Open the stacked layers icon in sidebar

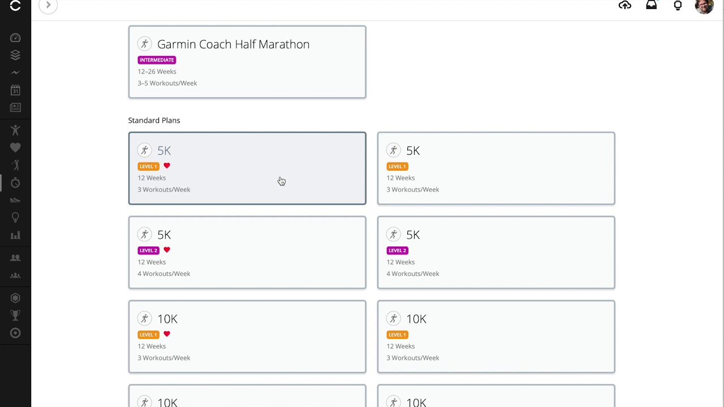[x=15, y=55]
